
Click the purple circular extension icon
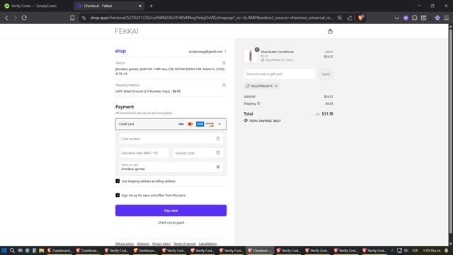[406, 18]
